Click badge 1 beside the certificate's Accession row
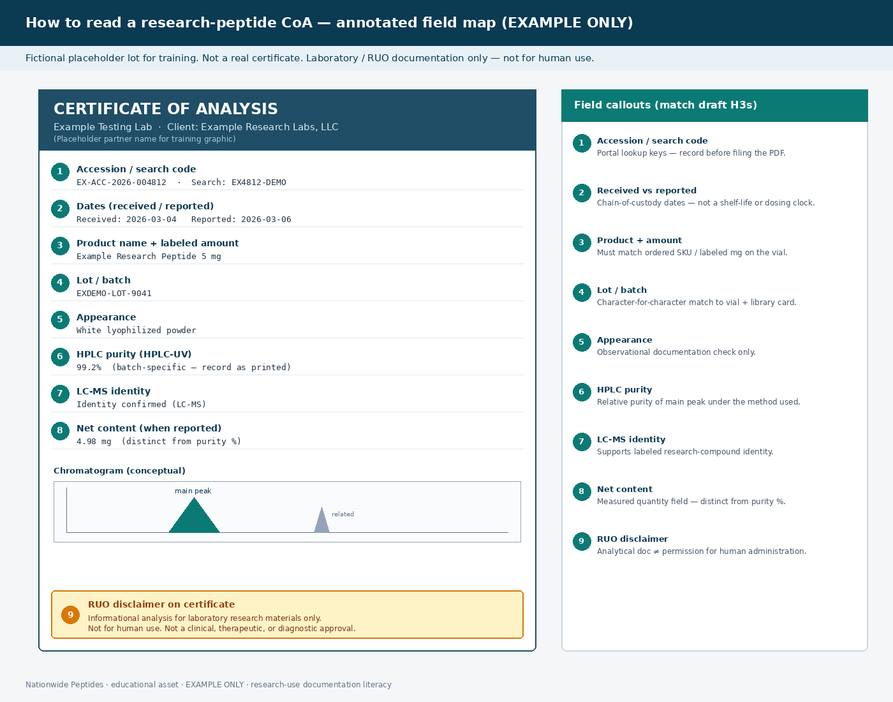Screen dimensions: 893x702 60,172
